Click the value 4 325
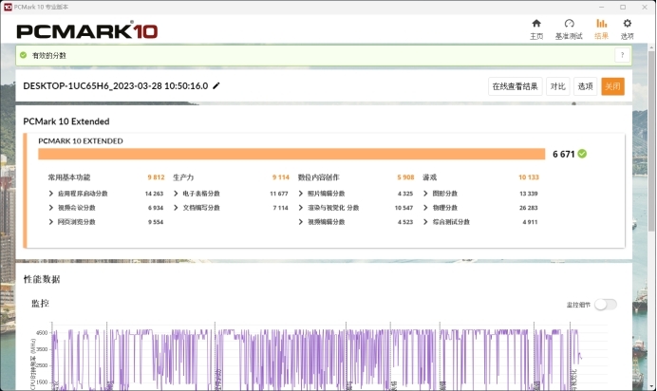 405,194
